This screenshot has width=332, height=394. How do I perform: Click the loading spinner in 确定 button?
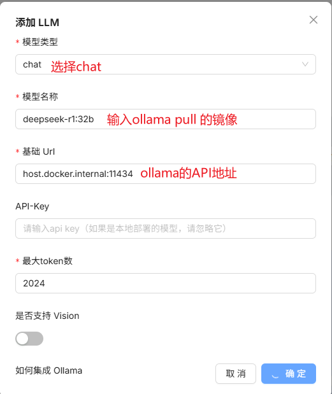coord(275,376)
